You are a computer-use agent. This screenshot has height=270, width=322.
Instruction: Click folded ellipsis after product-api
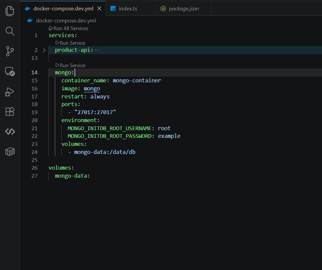pos(97,50)
